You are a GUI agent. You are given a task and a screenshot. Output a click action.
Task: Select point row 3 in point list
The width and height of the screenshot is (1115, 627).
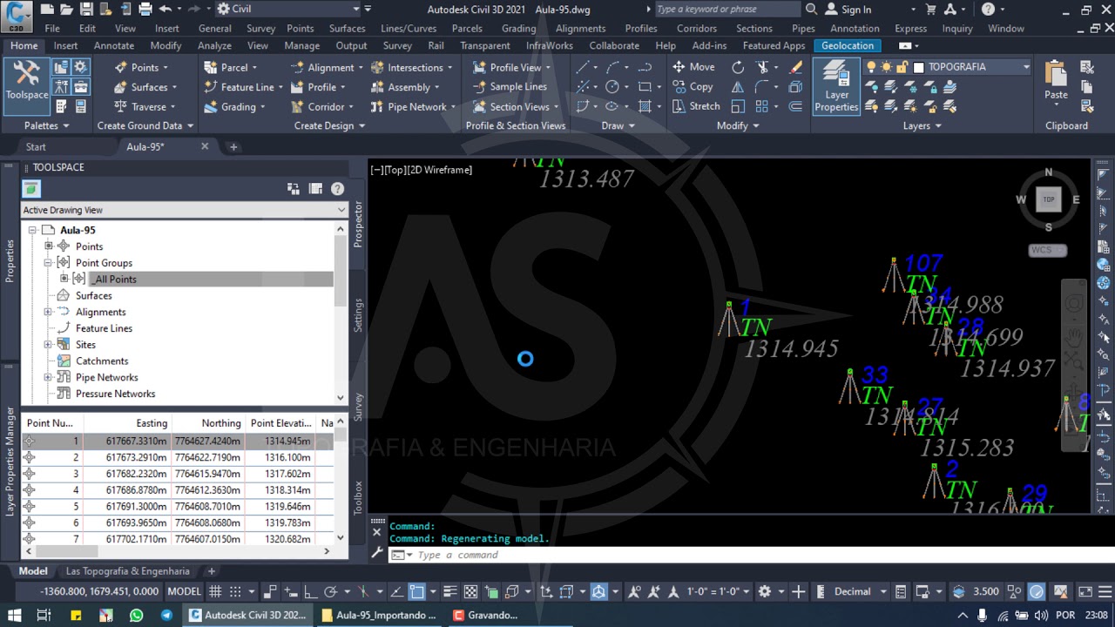179,474
